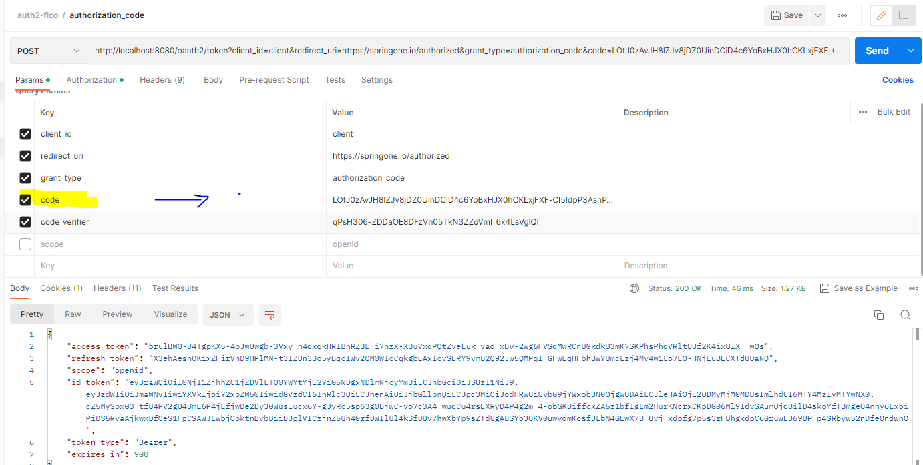923x465 pixels.
Task: Uncheck the code_verifier parameter
Action: [25, 221]
